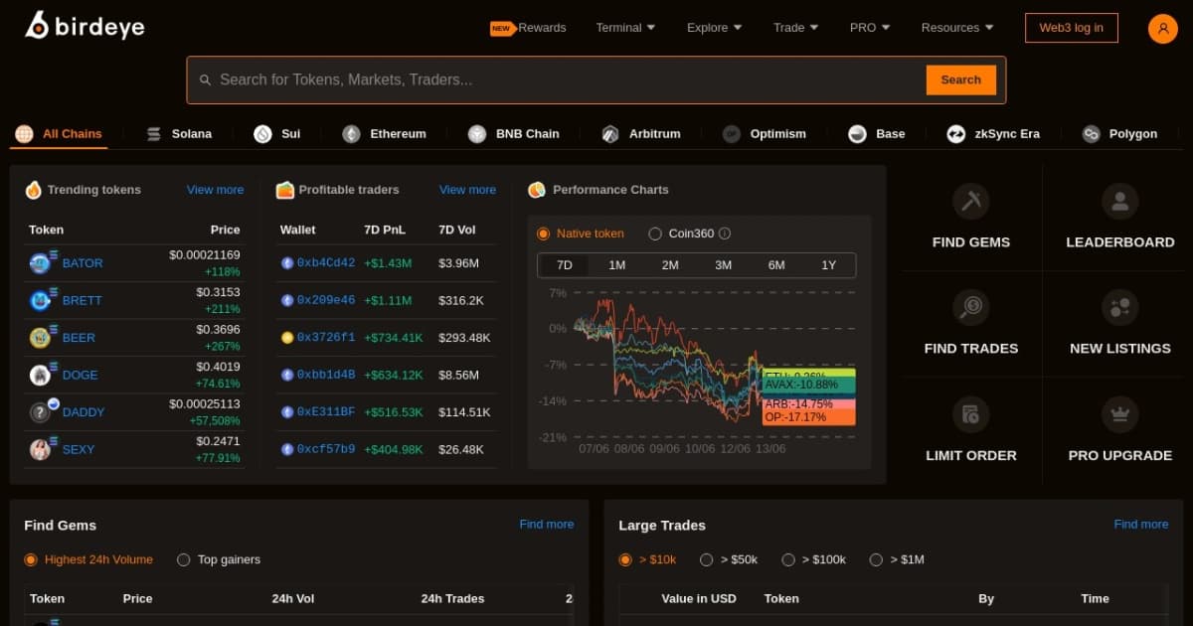The width and height of the screenshot is (1193, 626).
Task: Open the user profile avatar icon
Action: [x=1162, y=28]
